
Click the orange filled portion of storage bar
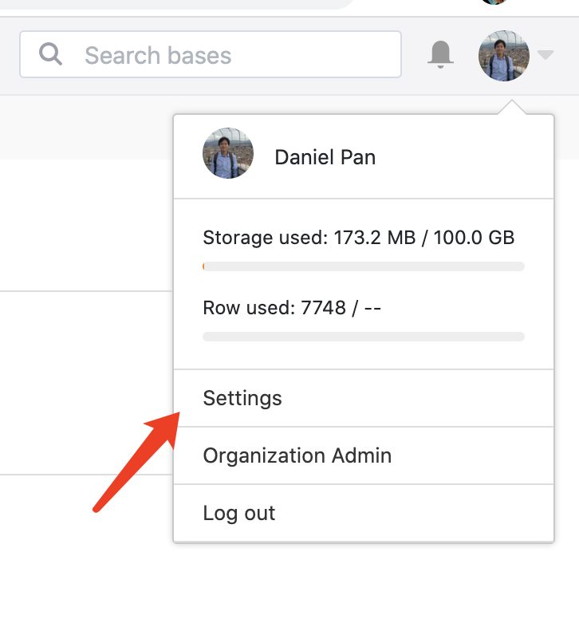pos(204,266)
